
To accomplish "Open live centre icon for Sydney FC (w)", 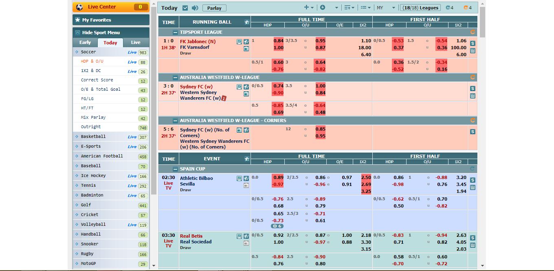I will click(x=239, y=87).
